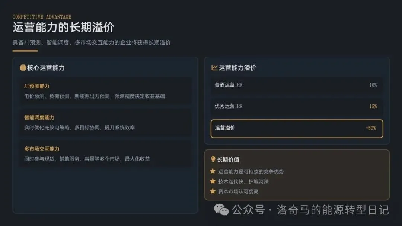Image resolution: width=402 pixels, height=226 pixels.
Task: Click the 优秀运营IRR row
Action: pos(296,106)
